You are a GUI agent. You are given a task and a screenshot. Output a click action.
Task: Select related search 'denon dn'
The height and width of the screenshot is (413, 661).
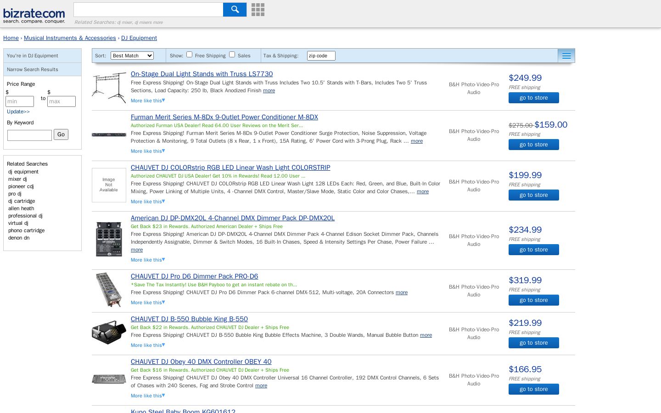click(19, 238)
